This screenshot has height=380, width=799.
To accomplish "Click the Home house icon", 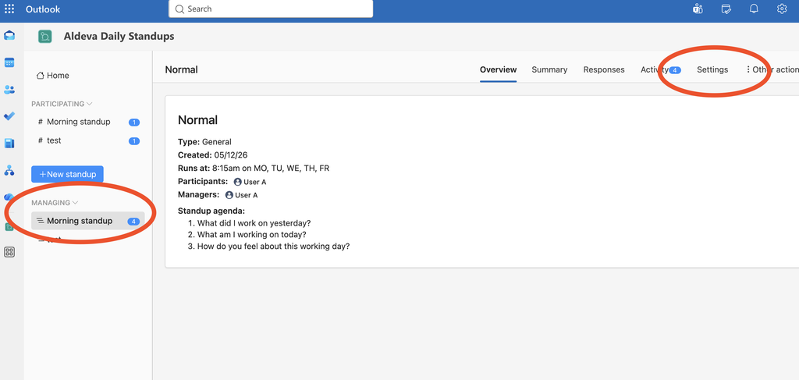I will point(41,76).
